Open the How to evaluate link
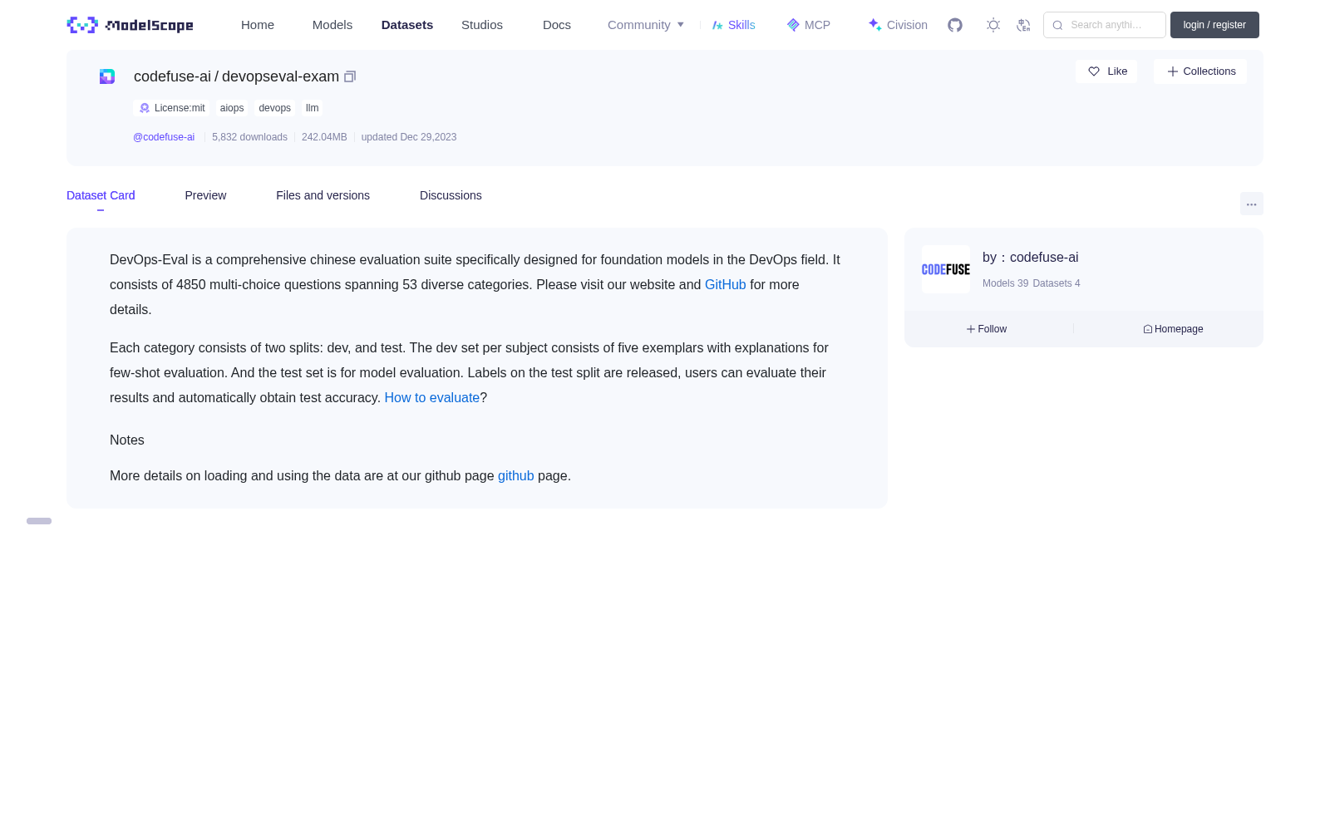This screenshot has height=831, width=1330. 432,397
